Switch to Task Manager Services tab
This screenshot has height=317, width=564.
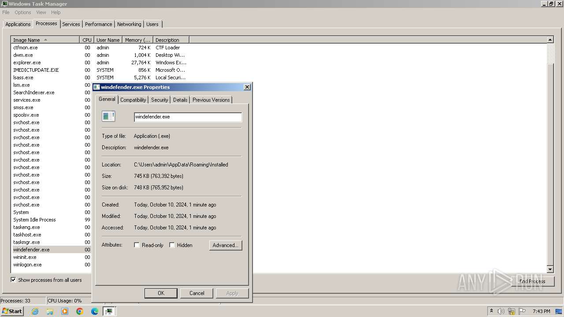point(71,24)
